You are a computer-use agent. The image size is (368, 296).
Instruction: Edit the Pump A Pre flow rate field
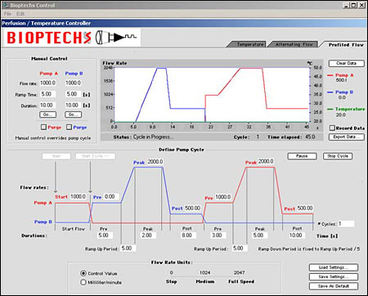point(223,197)
